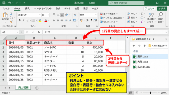This screenshot has height=95, width=169.
Task: Undo the last action
Action: click(x=10, y=3)
